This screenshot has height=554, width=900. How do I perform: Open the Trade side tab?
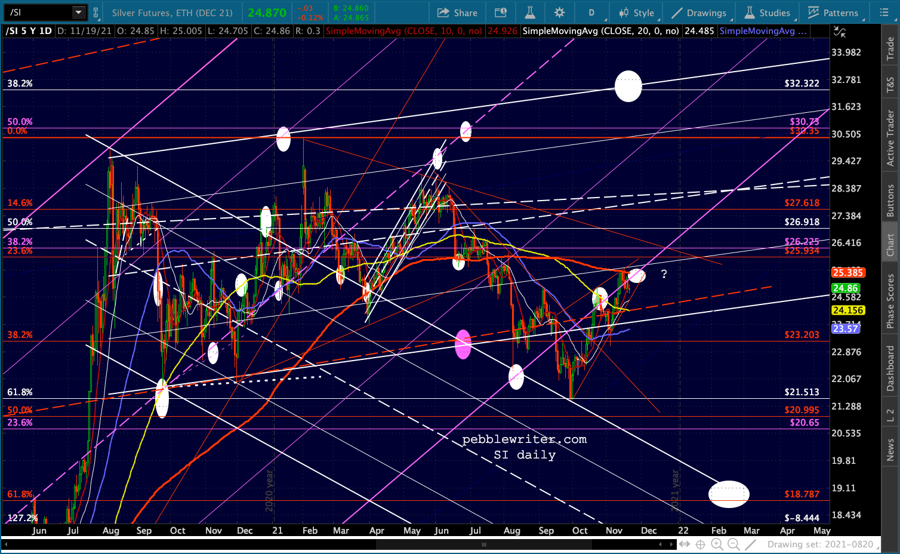(x=890, y=48)
